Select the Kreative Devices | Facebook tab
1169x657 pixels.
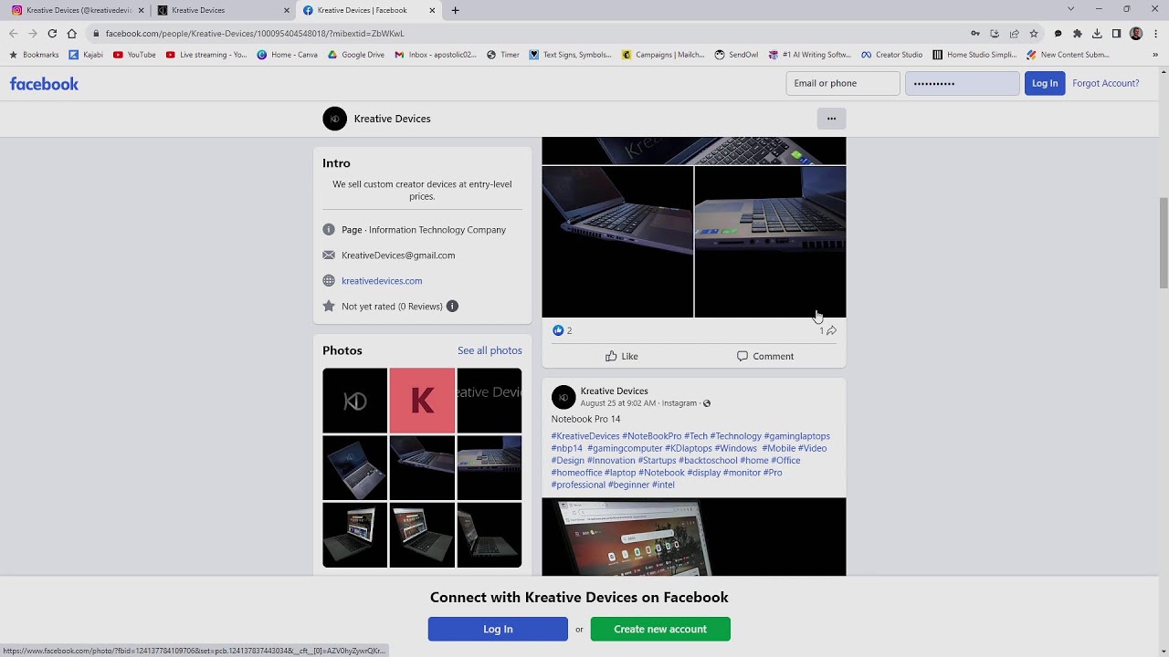369,10
